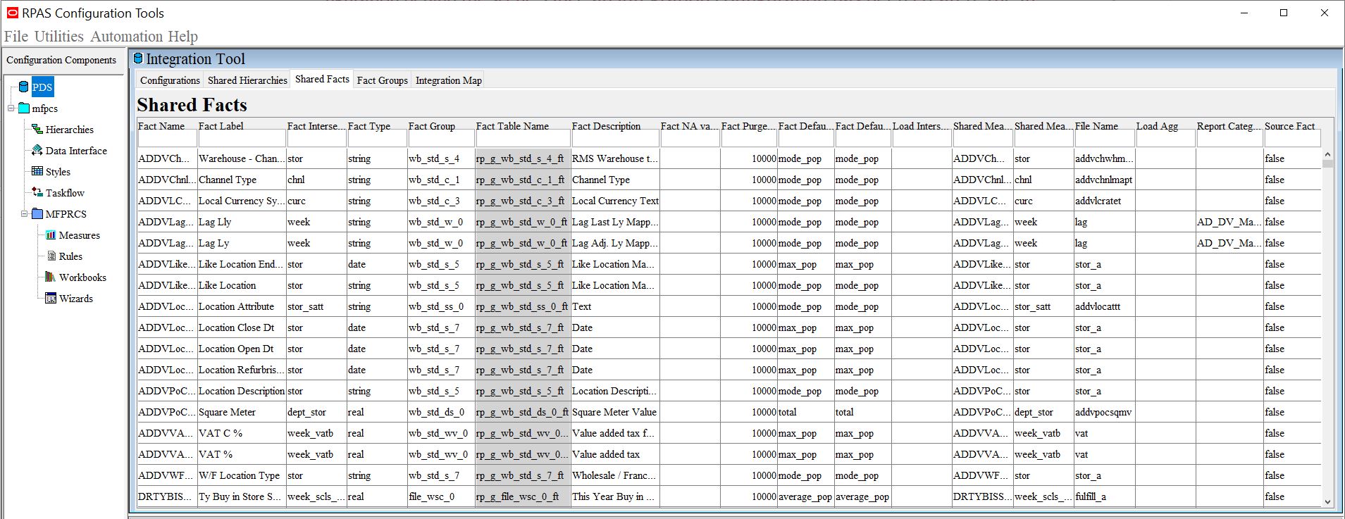Switch to the Configurations tab
Screen dimensions: 1345x519
170,80
